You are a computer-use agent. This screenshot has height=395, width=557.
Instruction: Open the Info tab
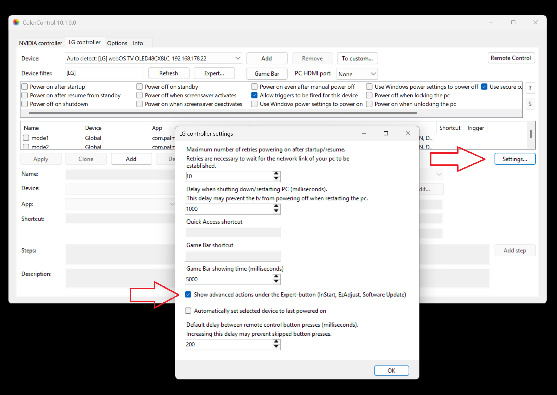pyautogui.click(x=138, y=43)
